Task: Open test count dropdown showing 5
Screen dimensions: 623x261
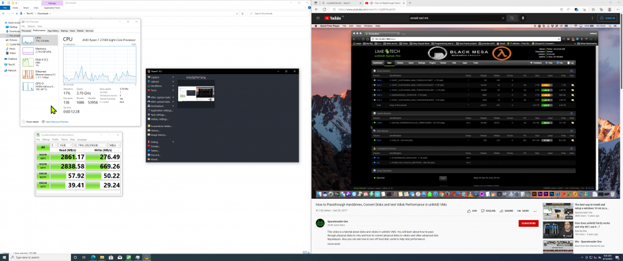Action: pos(53,145)
